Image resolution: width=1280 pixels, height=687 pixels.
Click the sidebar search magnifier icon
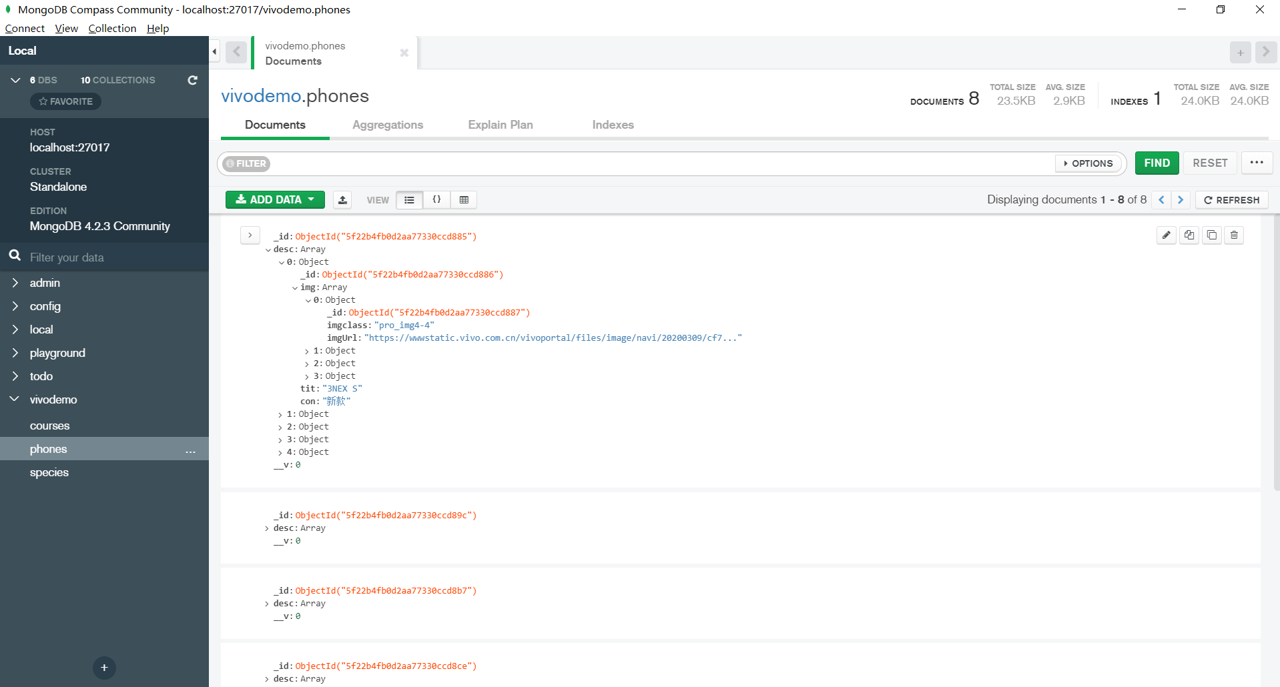coord(14,255)
